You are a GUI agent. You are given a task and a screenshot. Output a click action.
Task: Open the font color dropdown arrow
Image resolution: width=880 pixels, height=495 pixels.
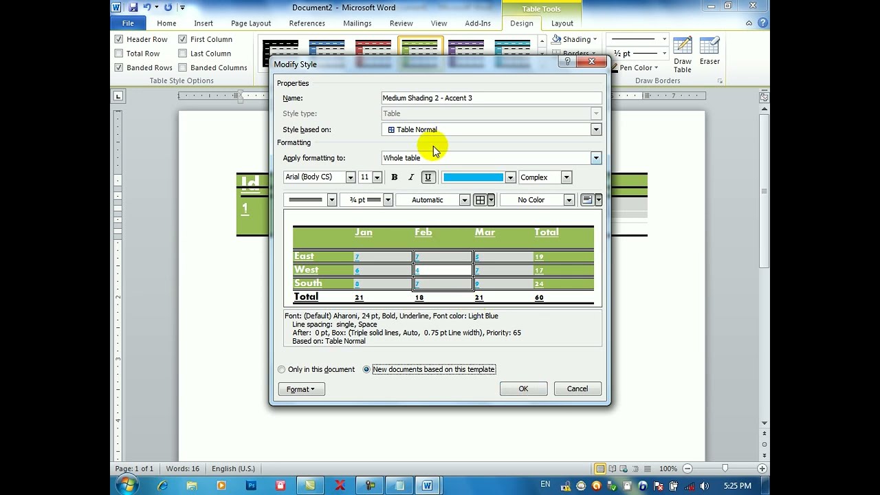coord(510,177)
